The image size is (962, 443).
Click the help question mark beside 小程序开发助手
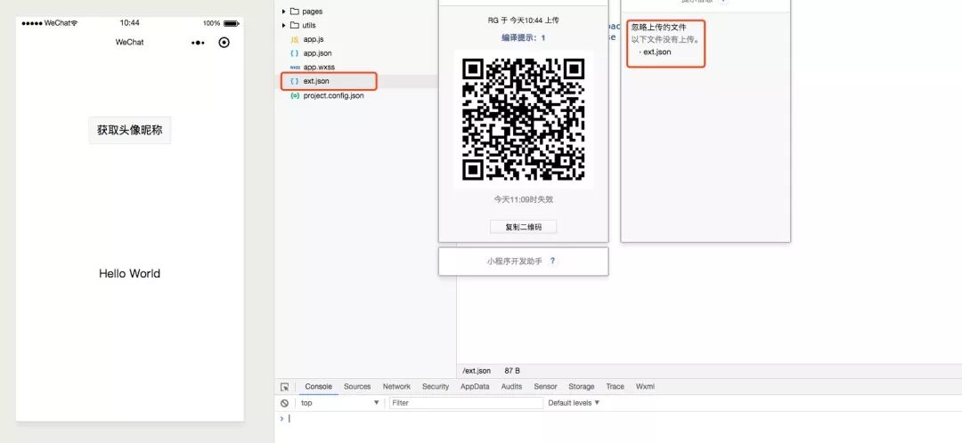pos(552,261)
